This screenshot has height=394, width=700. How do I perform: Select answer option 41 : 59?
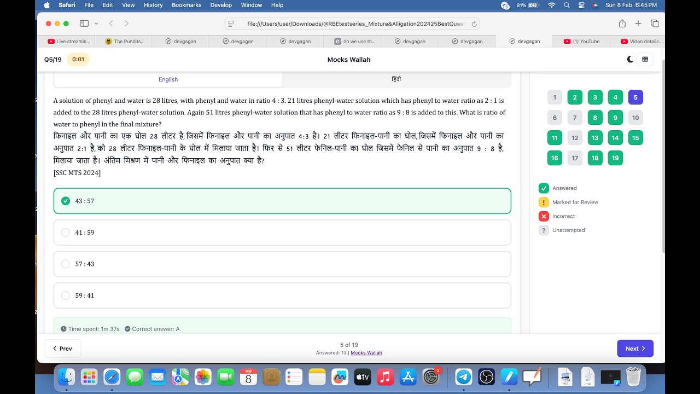pyautogui.click(x=282, y=233)
